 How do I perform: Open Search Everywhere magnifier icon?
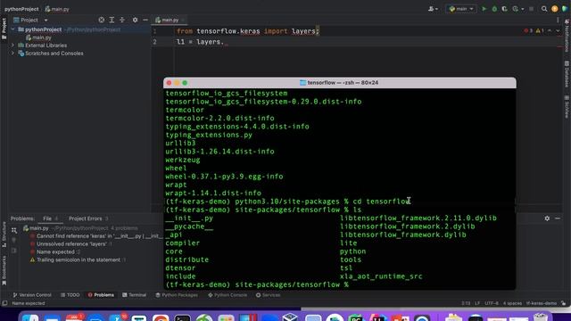pos(544,9)
